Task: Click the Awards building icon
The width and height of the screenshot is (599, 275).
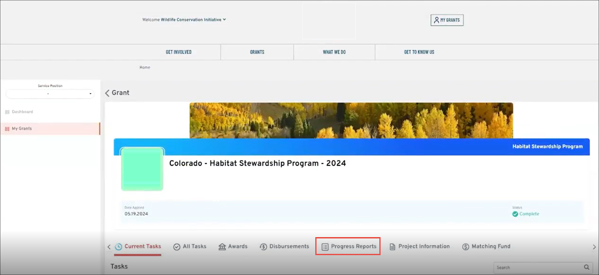Action: [x=222, y=247]
